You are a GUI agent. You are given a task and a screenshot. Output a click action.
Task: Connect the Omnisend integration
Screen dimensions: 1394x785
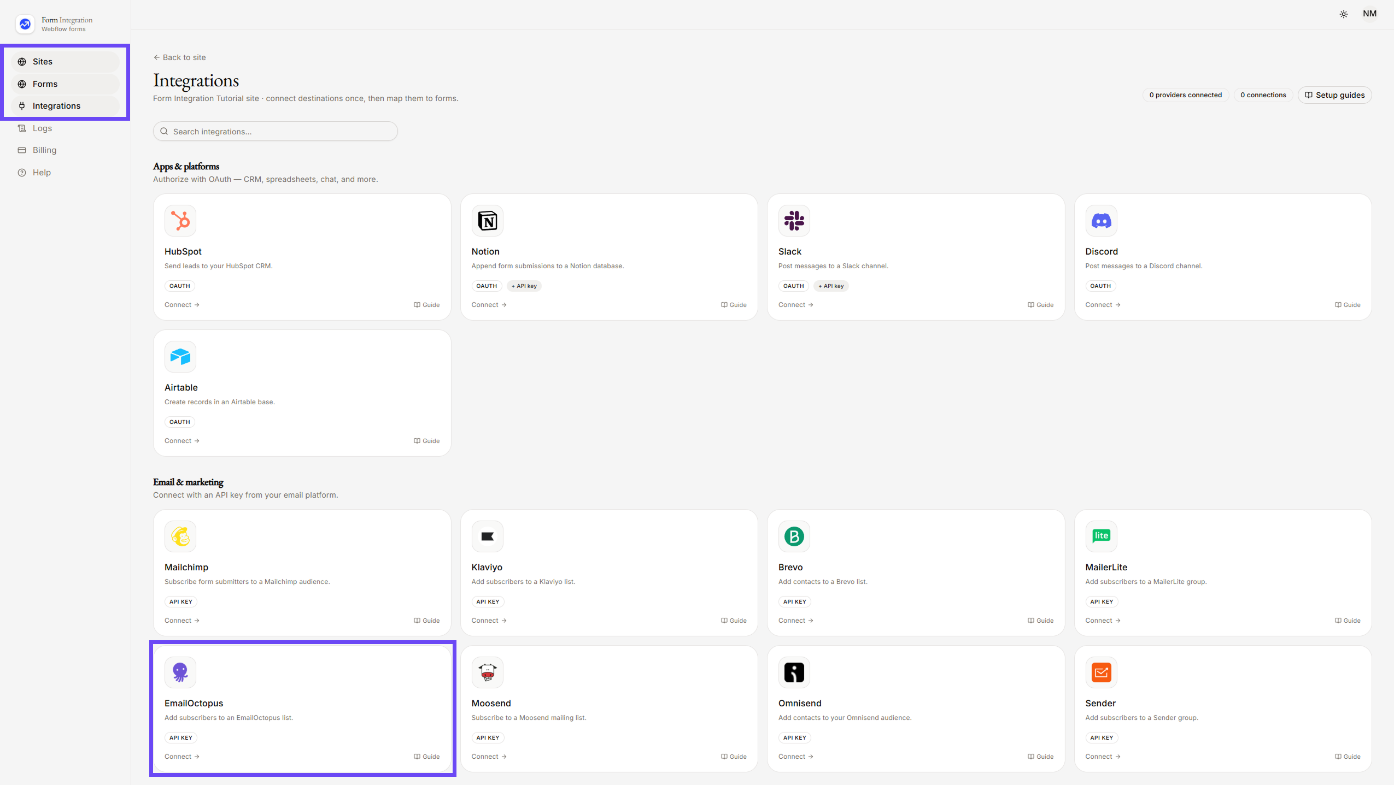coord(796,757)
